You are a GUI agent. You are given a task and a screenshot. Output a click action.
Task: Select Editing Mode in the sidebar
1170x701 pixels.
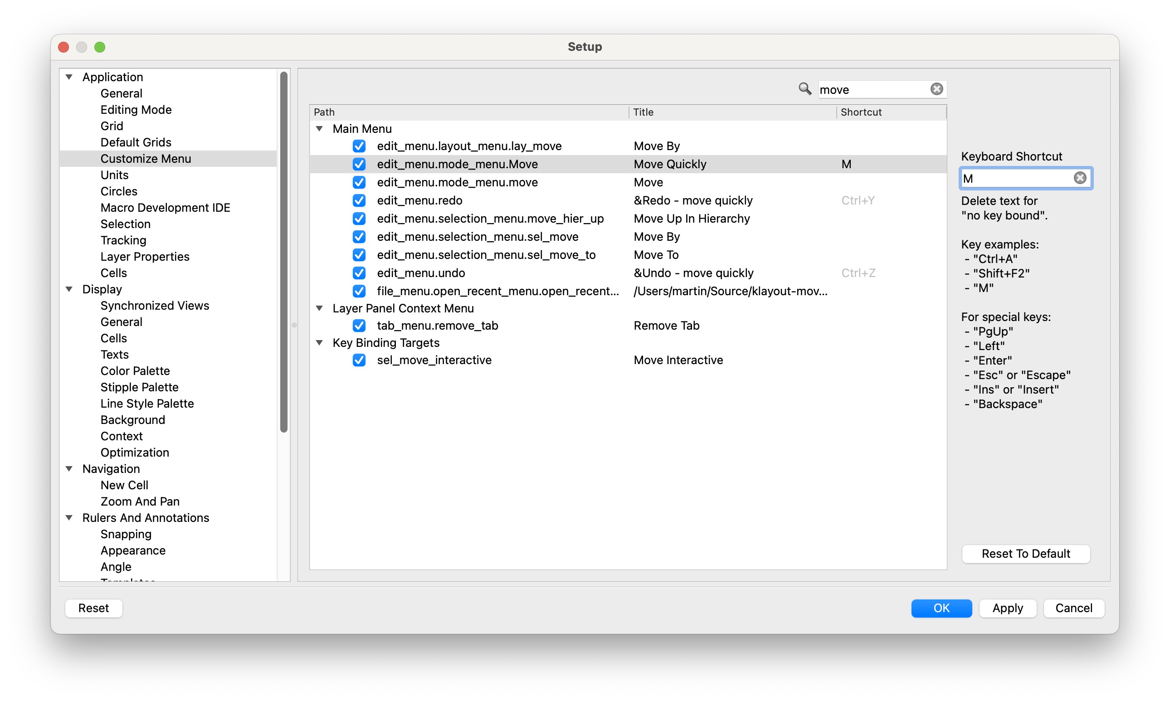136,110
